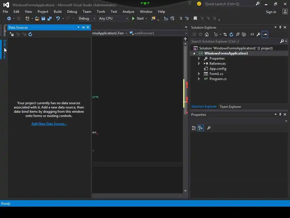Click the bookmark icon in the toolbar
Viewport: 290px width, 218px height.
[x=195, y=18]
